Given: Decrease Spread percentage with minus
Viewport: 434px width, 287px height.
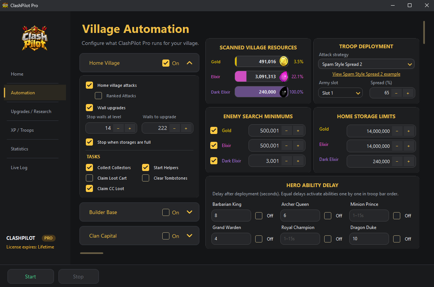Looking at the screenshot, I should [x=396, y=93].
